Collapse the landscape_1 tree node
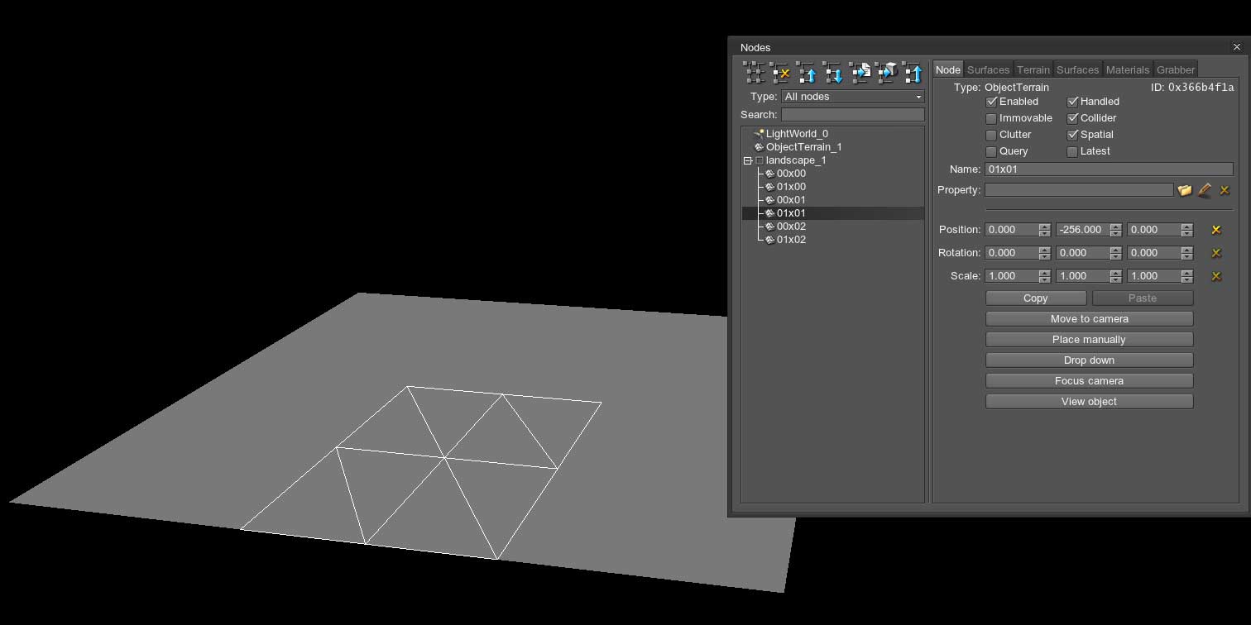Viewport: 1251px width, 625px height. click(747, 160)
